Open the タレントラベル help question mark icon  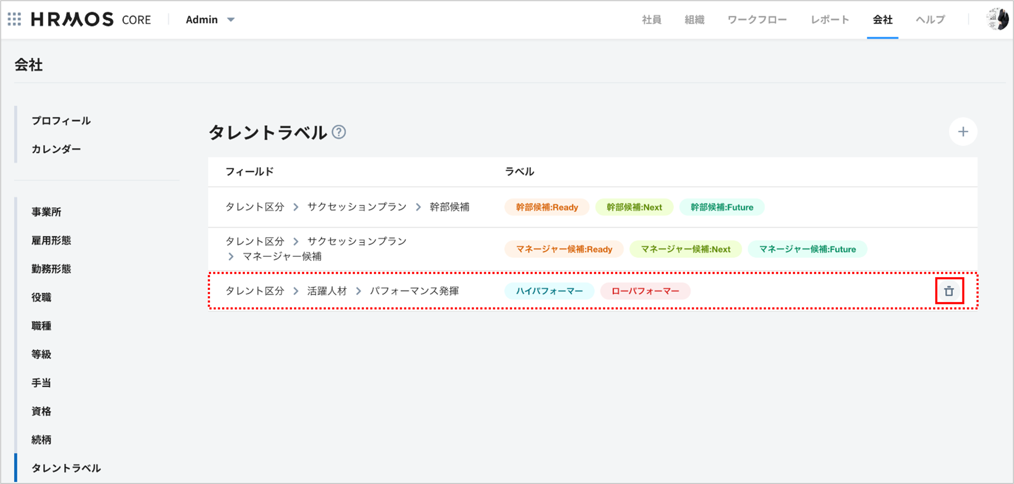coord(339,133)
